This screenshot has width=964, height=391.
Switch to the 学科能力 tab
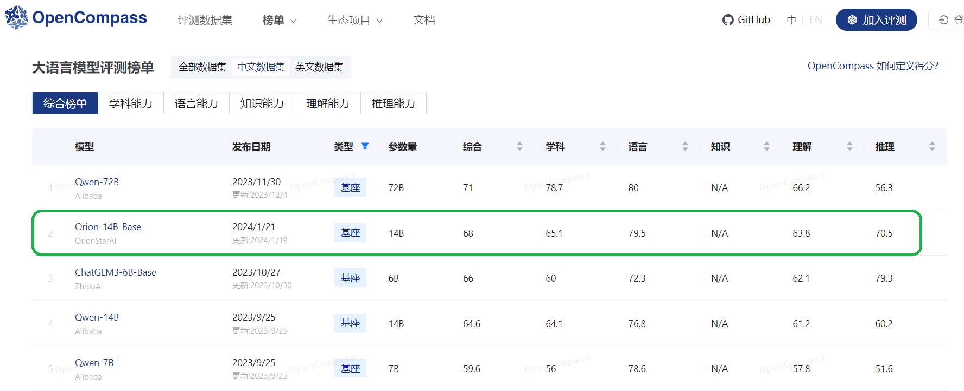tap(131, 103)
